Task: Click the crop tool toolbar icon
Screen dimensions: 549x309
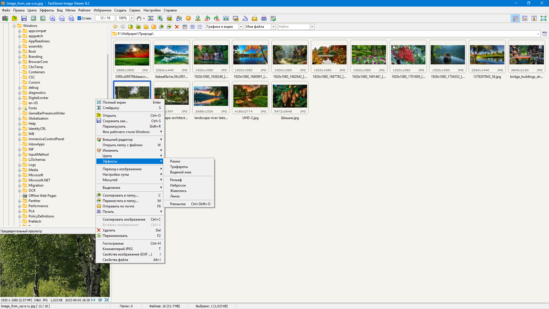Action: (170, 18)
